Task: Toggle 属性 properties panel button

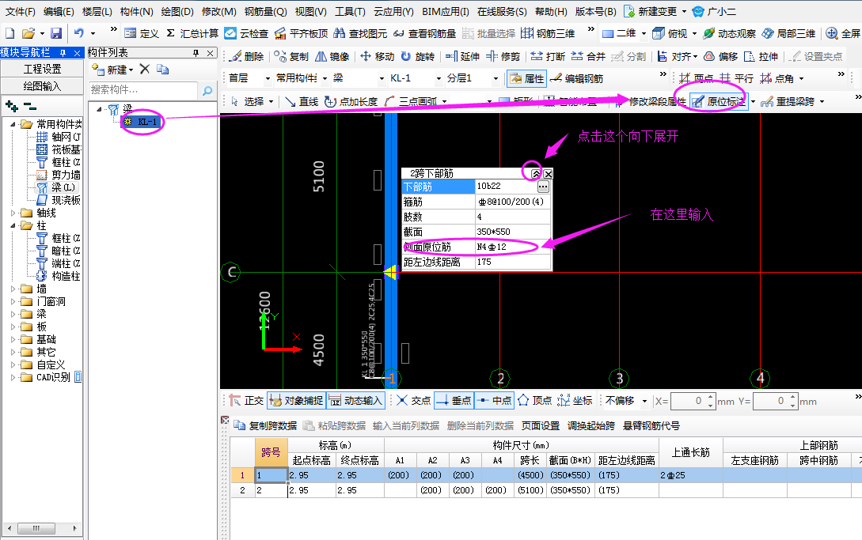Action: pyautogui.click(x=526, y=78)
